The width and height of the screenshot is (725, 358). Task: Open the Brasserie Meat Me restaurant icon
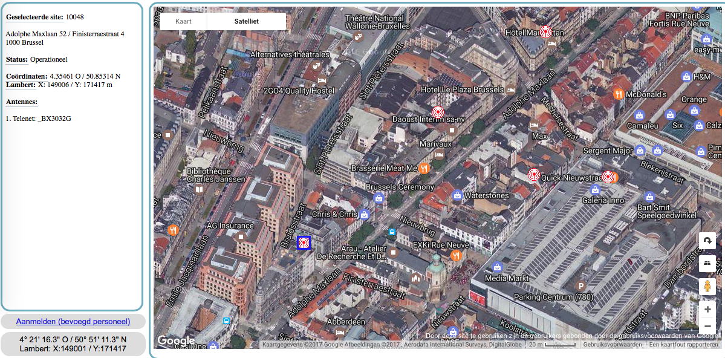[424, 168]
